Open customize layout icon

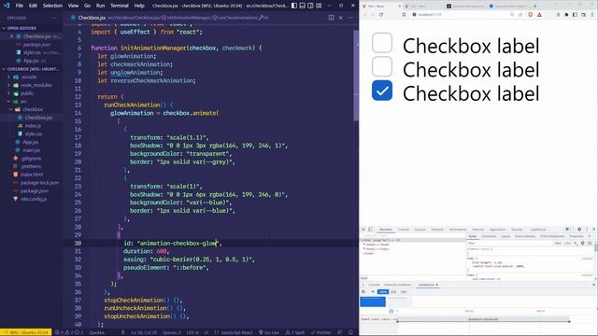click(x=319, y=6)
